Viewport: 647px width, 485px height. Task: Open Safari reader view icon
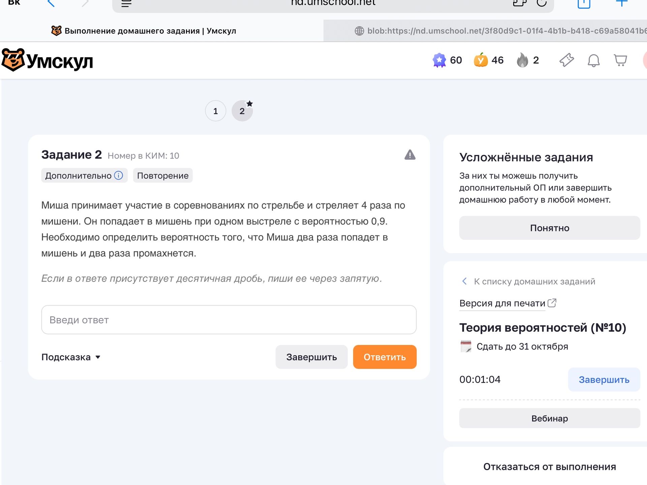tap(126, 3)
